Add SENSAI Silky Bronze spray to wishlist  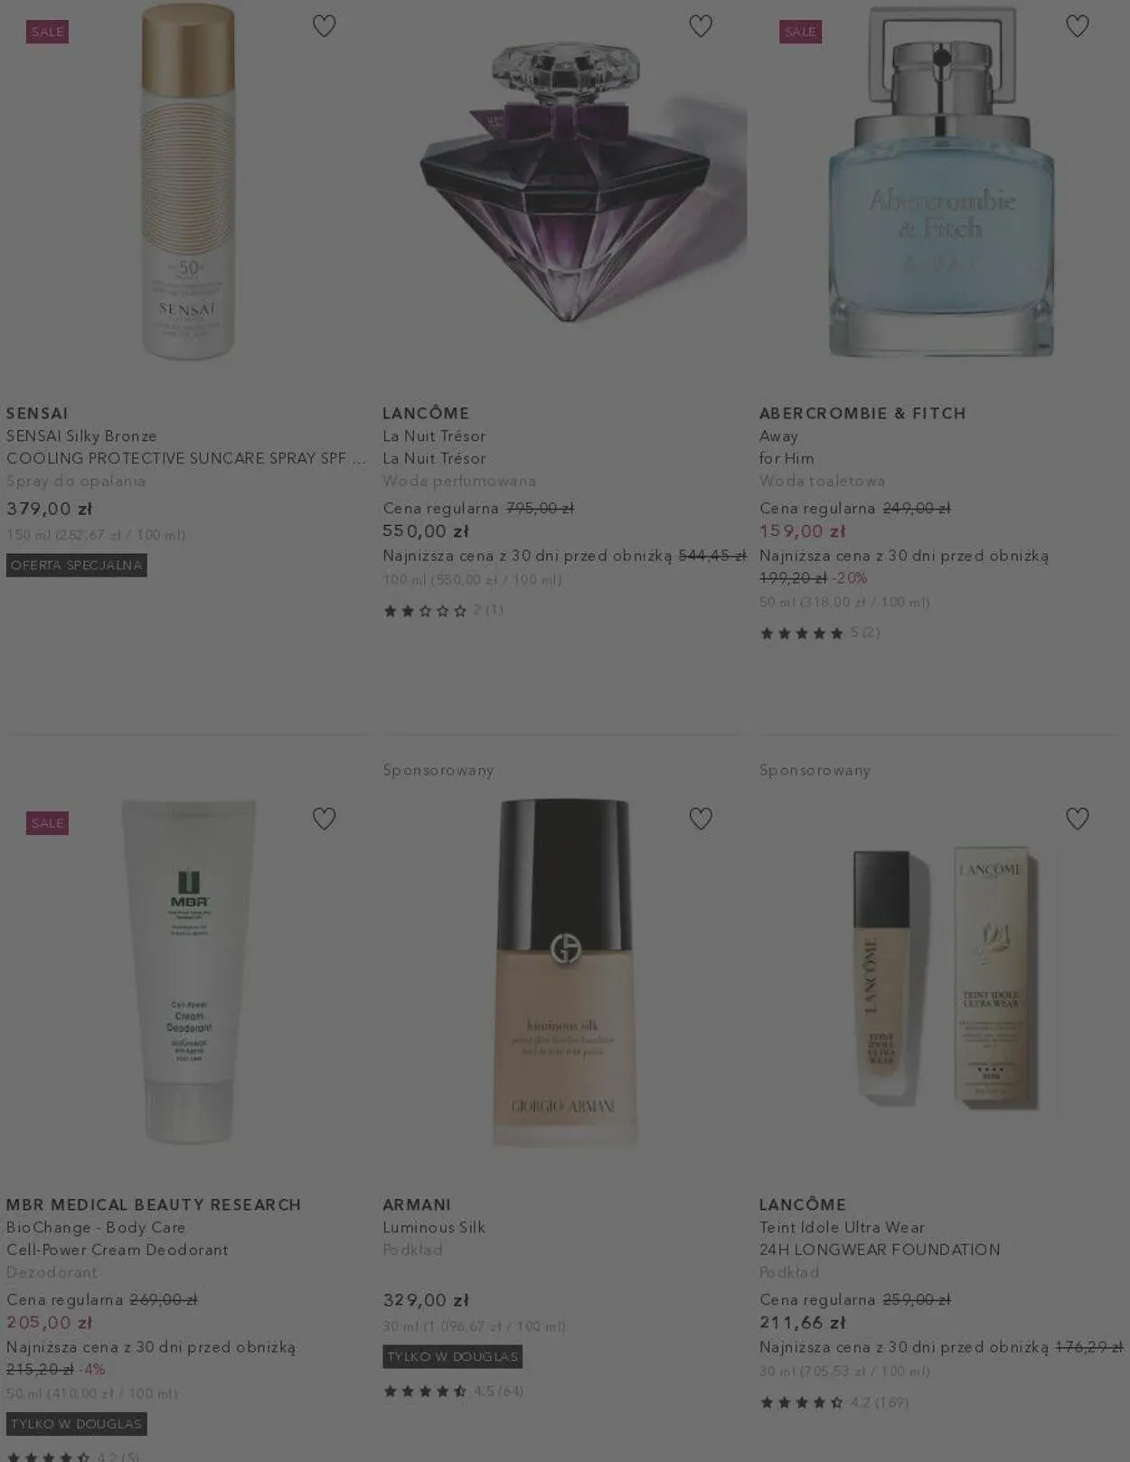tap(324, 26)
